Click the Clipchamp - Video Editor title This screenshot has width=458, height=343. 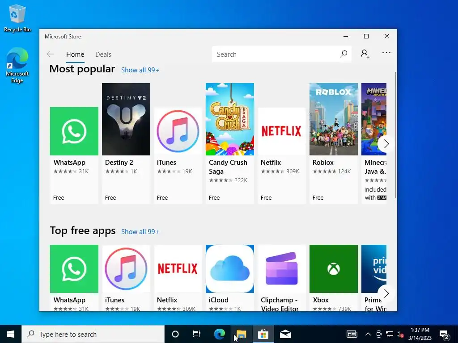tap(280, 304)
